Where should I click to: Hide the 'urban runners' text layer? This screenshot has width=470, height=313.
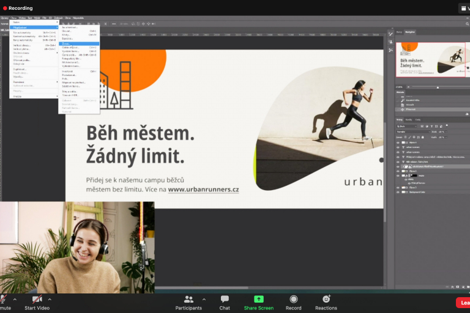[398, 147]
